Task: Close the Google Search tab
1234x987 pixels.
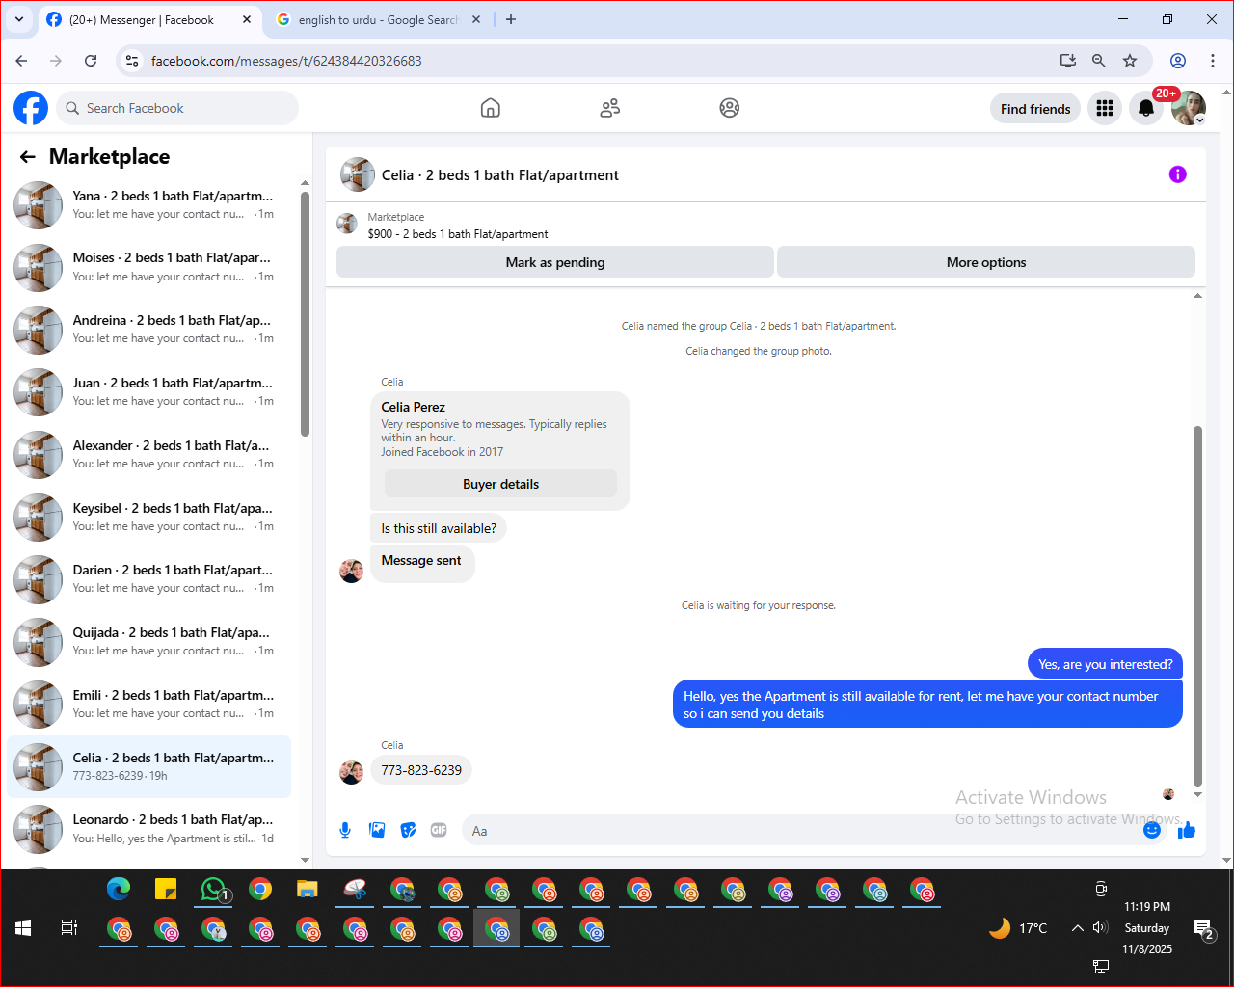Action: (x=476, y=19)
